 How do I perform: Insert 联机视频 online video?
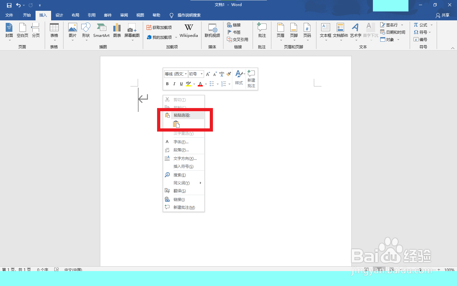(212, 31)
